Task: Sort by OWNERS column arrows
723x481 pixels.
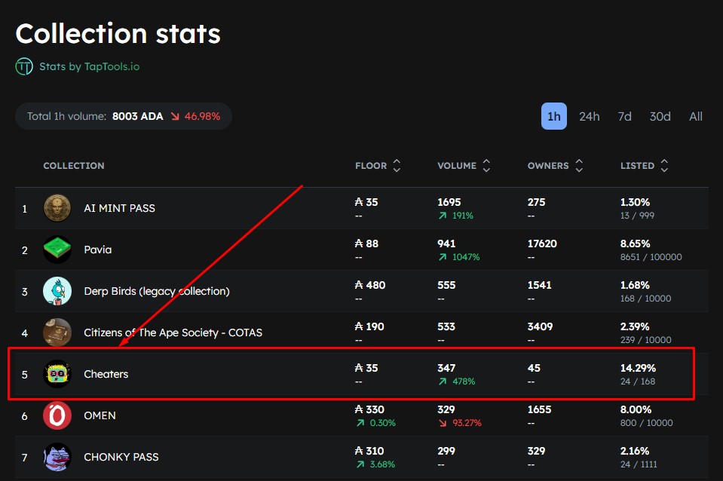Action: click(x=579, y=166)
